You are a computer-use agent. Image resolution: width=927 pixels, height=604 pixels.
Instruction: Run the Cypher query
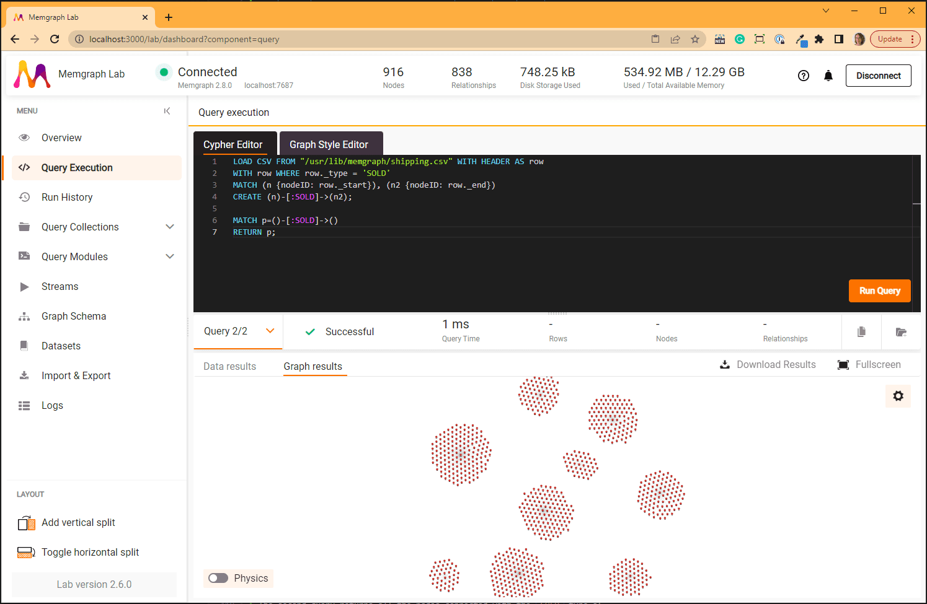[879, 291]
